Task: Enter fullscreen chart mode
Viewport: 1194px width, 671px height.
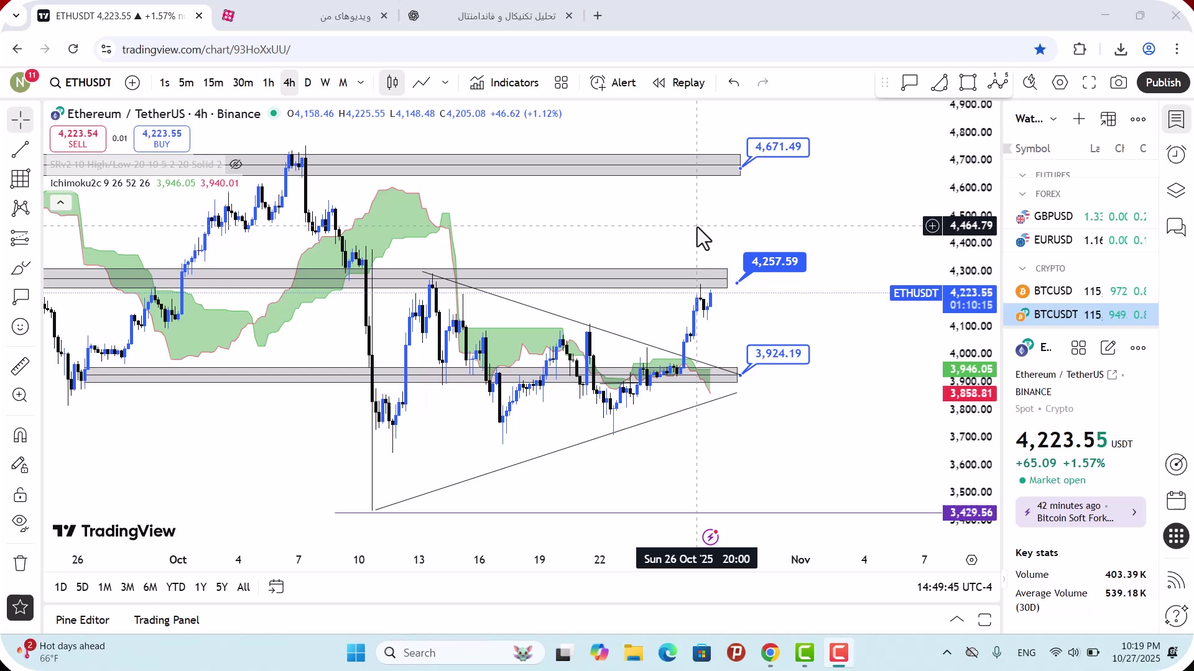Action: point(1089,83)
